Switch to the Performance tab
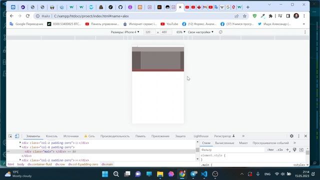Image resolution: width=320 pixels, height=180 pixels. coord(115,136)
